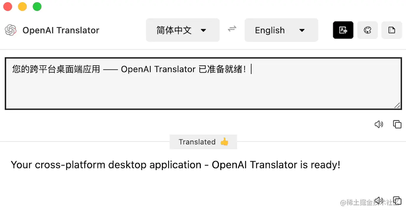Click the translate mode icon button
Image resolution: width=406 pixels, height=213 pixels.
pos(343,30)
